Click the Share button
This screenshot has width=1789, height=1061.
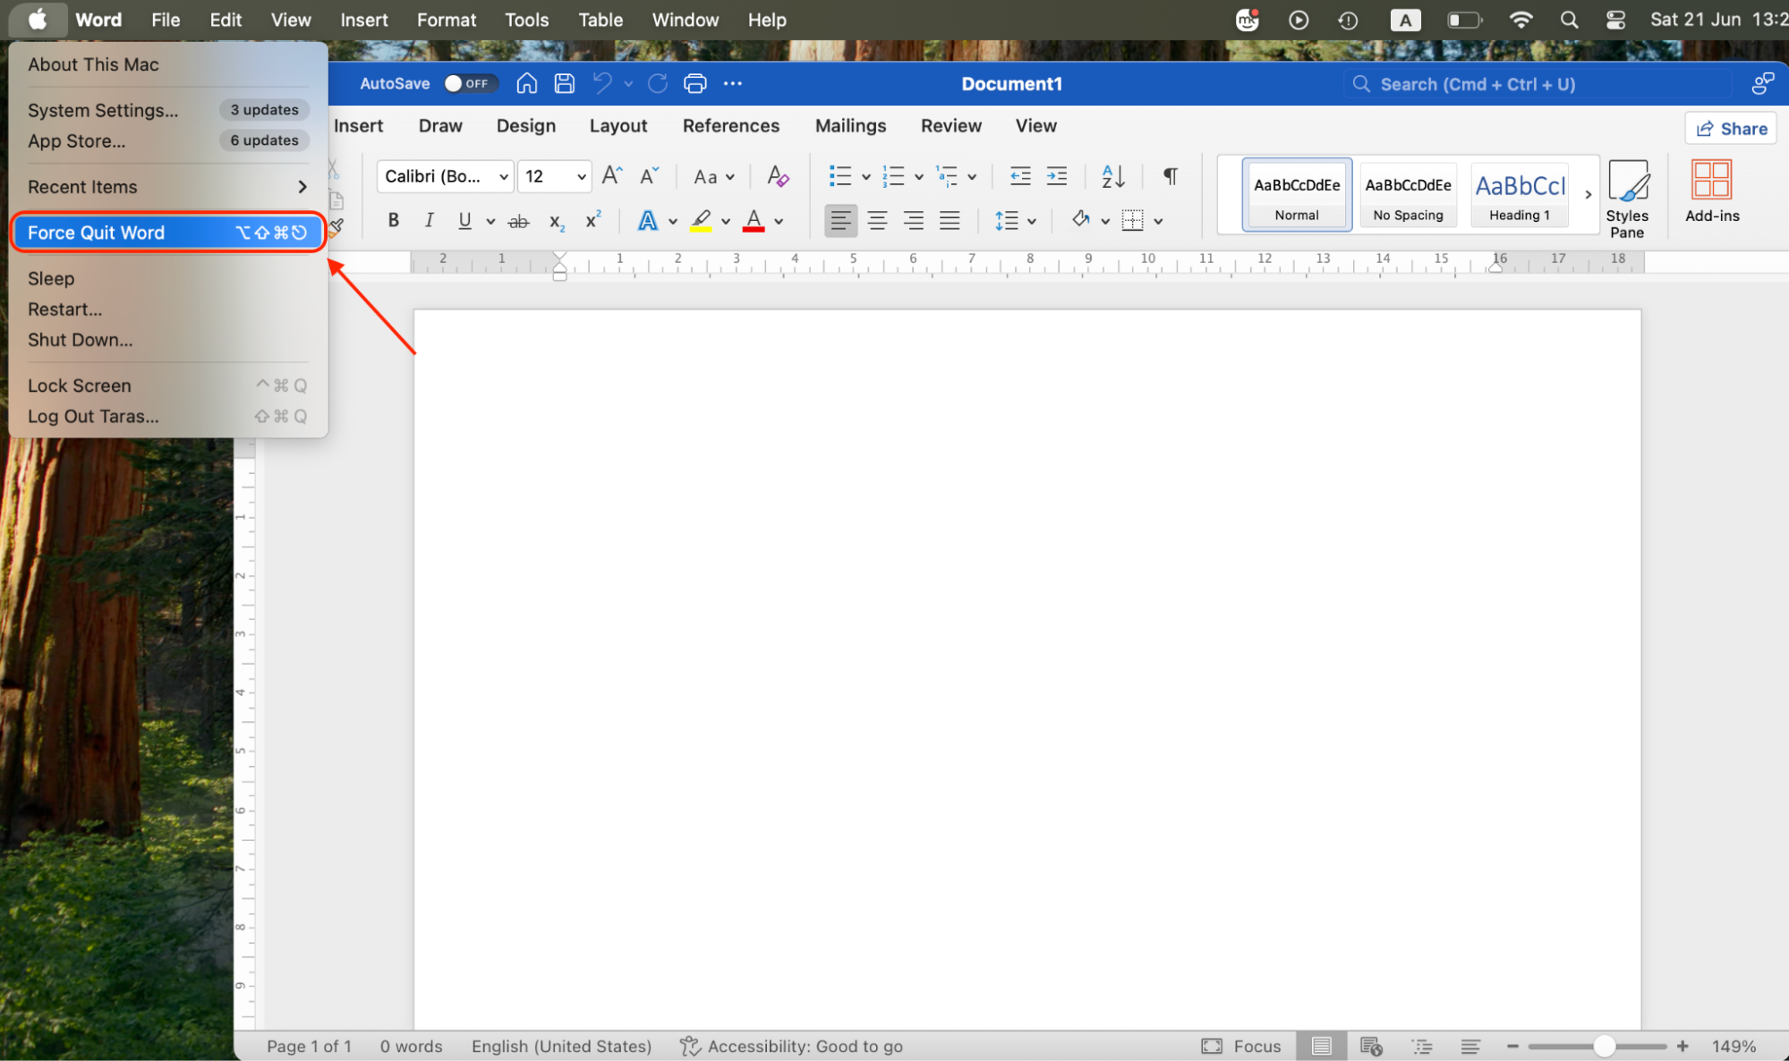coord(1730,128)
